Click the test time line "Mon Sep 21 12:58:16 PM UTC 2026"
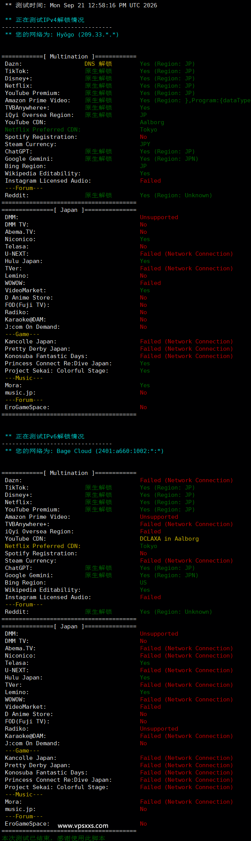The width and height of the screenshot is (251, 841). [x=103, y=5]
